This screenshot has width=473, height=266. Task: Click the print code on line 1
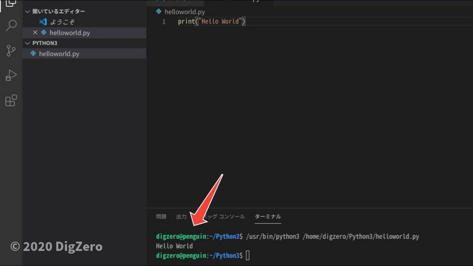(x=212, y=21)
